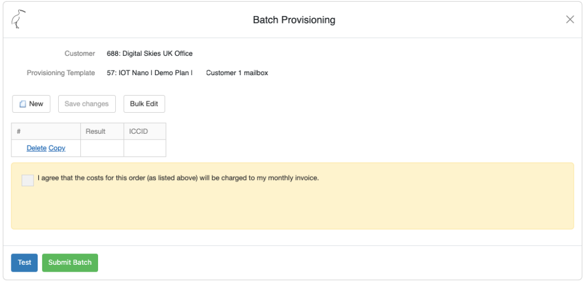The width and height of the screenshot is (584, 283).
Task: Open the Bulk Edit option
Action: [144, 104]
